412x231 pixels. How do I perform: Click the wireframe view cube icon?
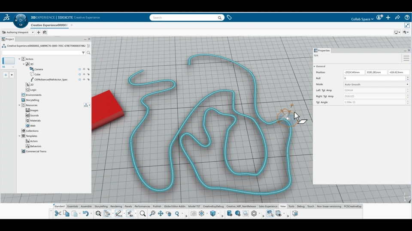point(202,213)
